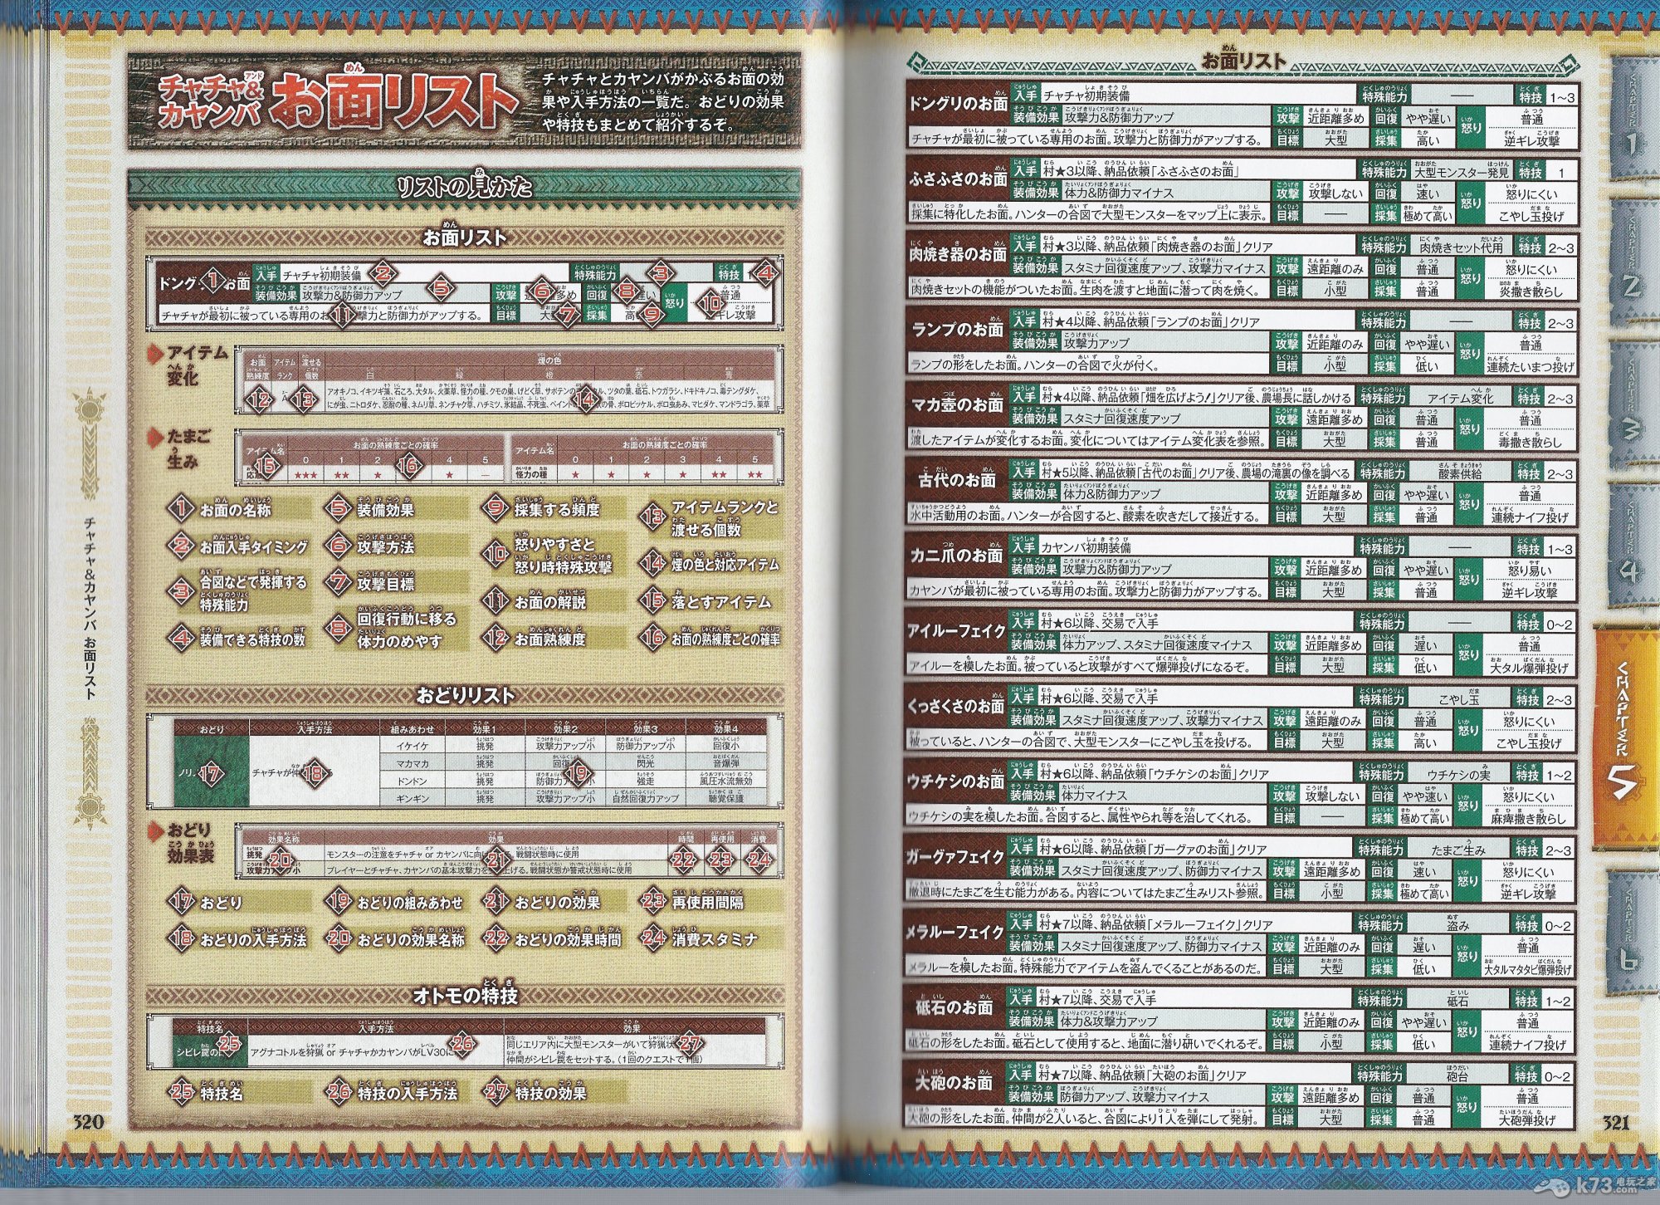The height and width of the screenshot is (1205, 1660).
Task: Click legend marker 9 beside 採集する頻度
Action: [x=496, y=508]
